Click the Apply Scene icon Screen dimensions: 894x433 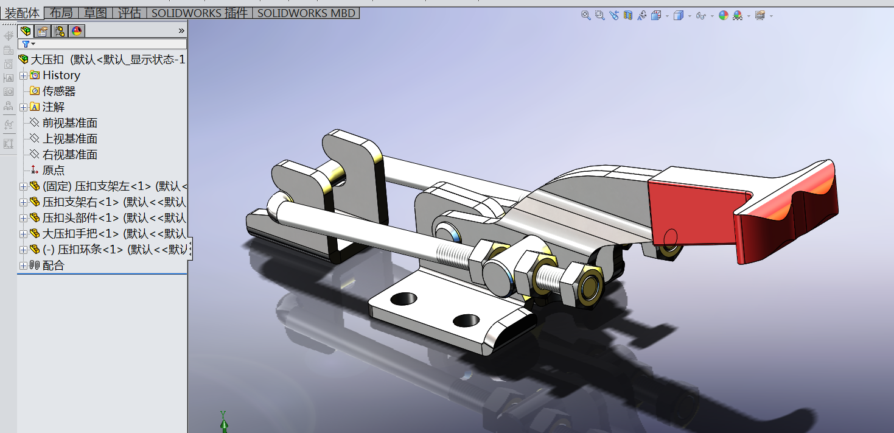[738, 16]
